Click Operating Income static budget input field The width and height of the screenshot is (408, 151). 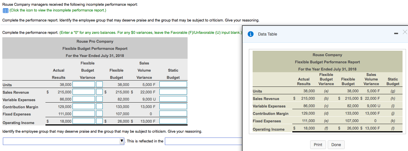173,121
